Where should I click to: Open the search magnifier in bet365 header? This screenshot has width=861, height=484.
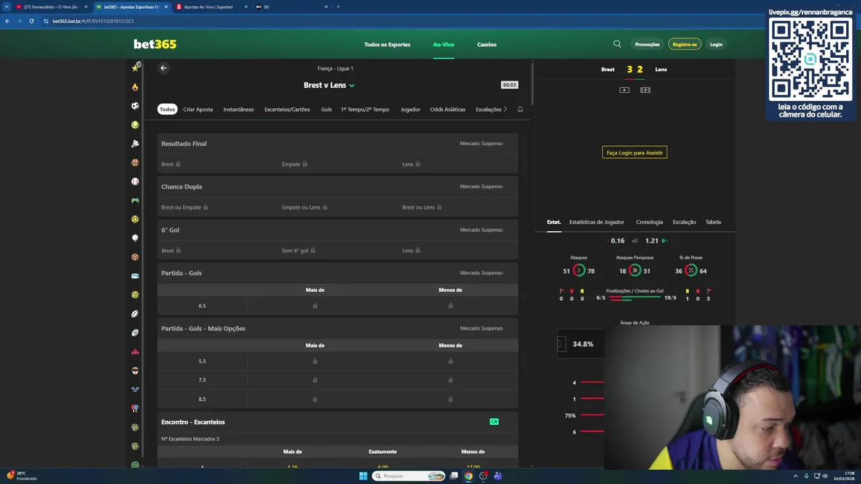[617, 44]
